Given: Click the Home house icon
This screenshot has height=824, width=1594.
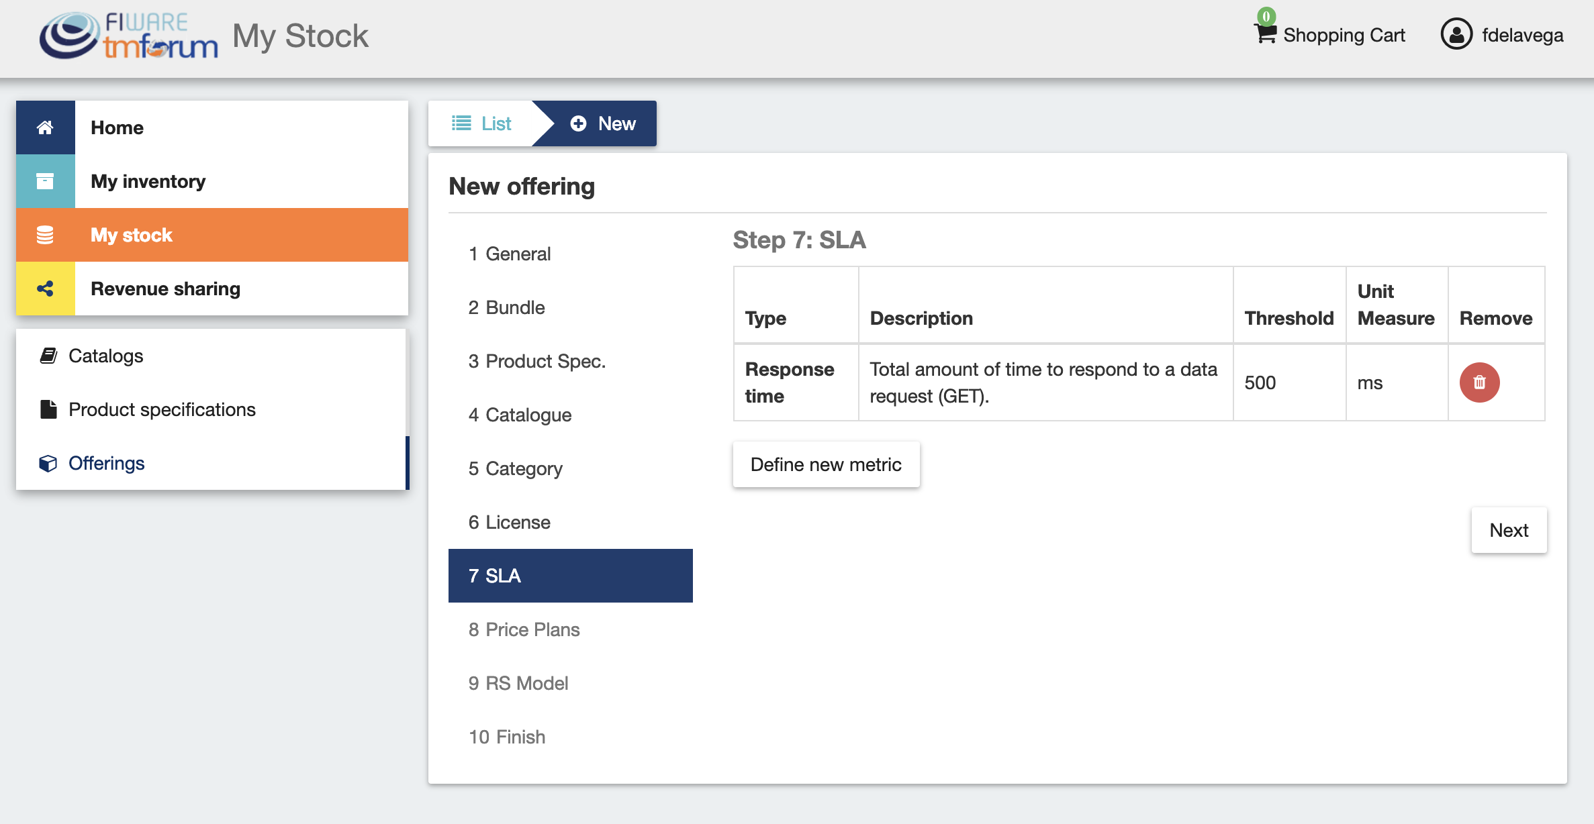Looking at the screenshot, I should (45, 127).
